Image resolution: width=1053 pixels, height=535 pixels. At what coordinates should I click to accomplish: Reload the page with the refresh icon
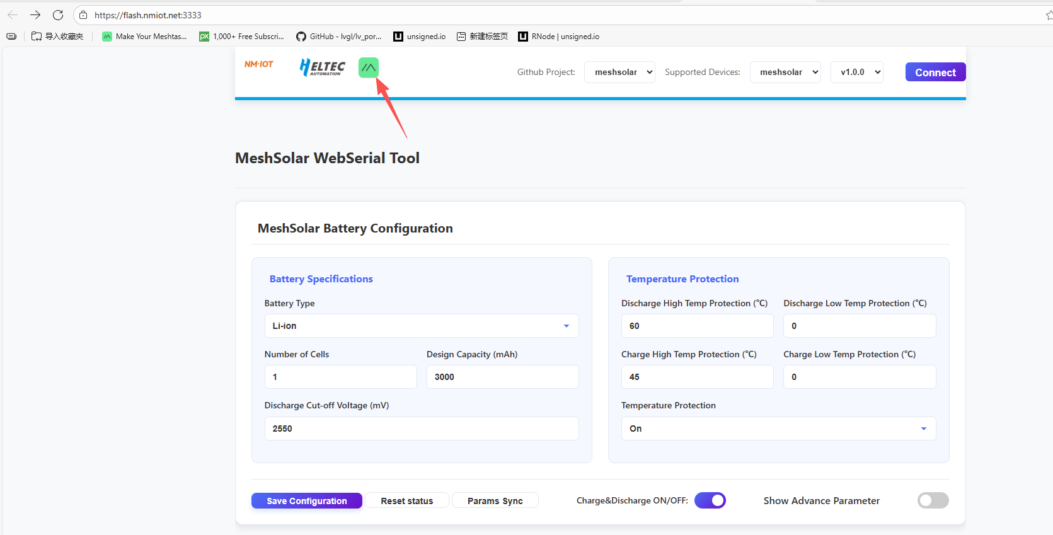pyautogui.click(x=58, y=15)
